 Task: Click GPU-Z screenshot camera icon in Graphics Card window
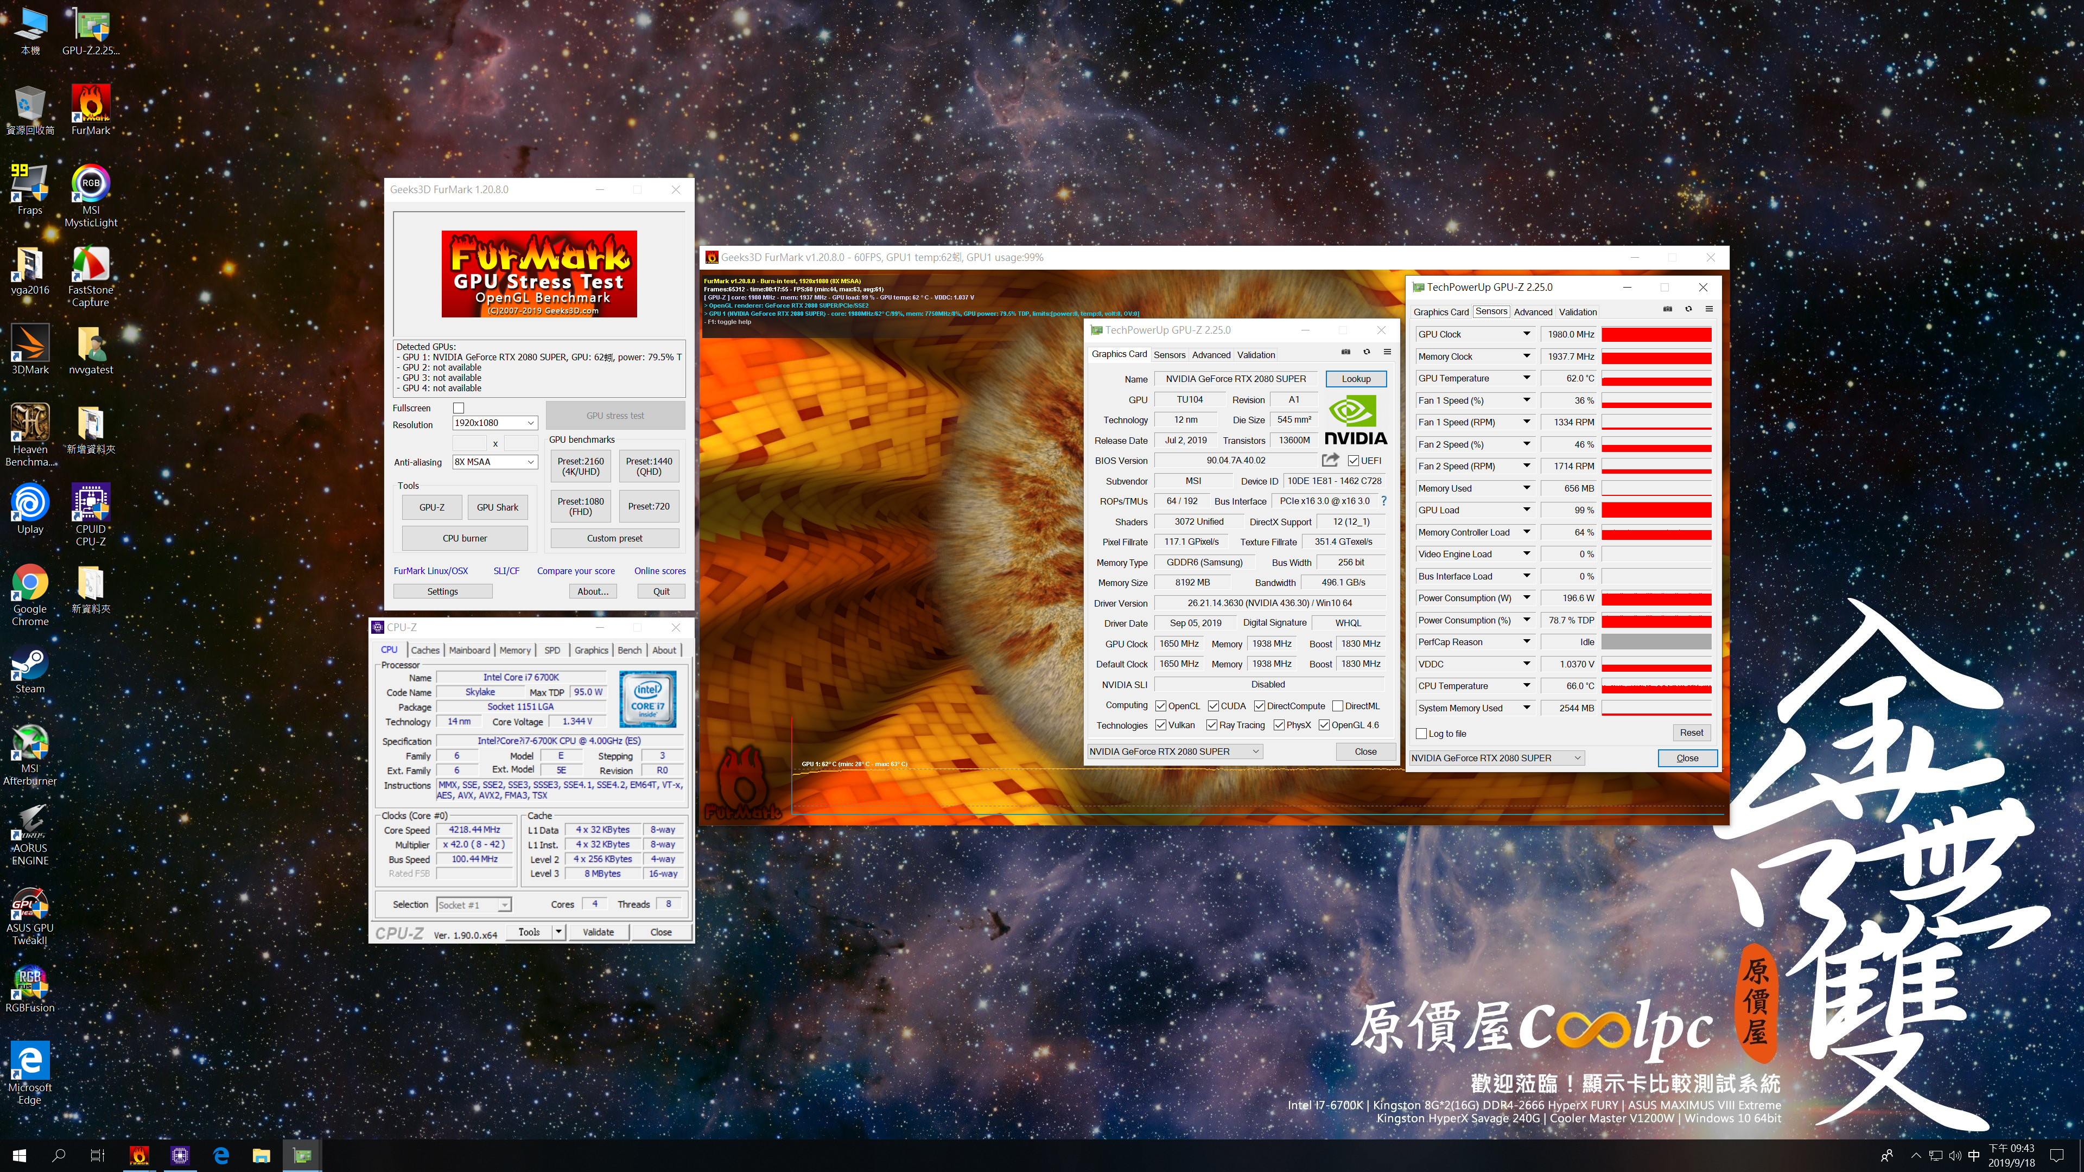(1346, 352)
